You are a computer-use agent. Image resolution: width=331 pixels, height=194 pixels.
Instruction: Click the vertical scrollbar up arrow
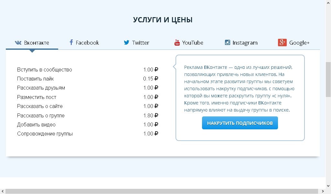point(328,3)
